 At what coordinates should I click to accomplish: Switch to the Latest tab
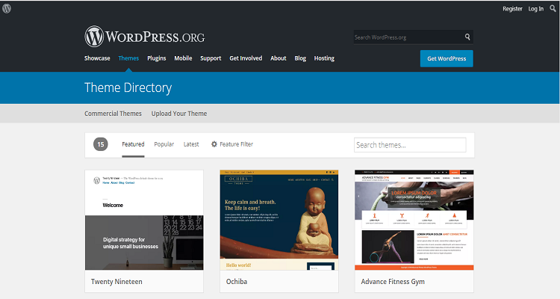(191, 144)
